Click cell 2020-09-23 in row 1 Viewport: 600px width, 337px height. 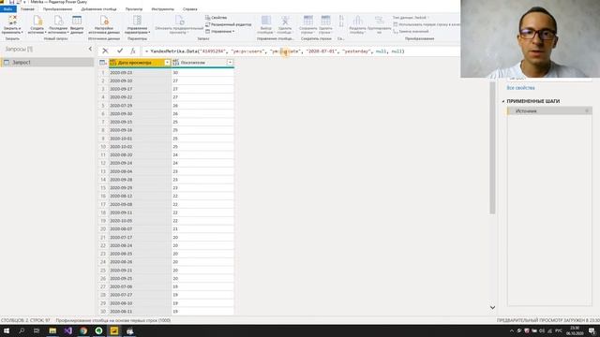140,73
